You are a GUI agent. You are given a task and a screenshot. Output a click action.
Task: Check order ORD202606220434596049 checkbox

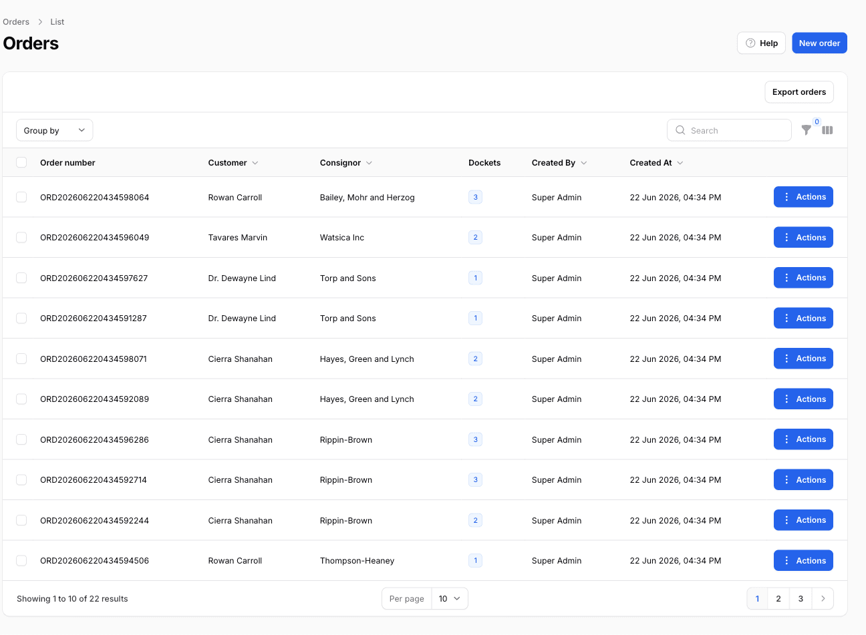tap(21, 237)
